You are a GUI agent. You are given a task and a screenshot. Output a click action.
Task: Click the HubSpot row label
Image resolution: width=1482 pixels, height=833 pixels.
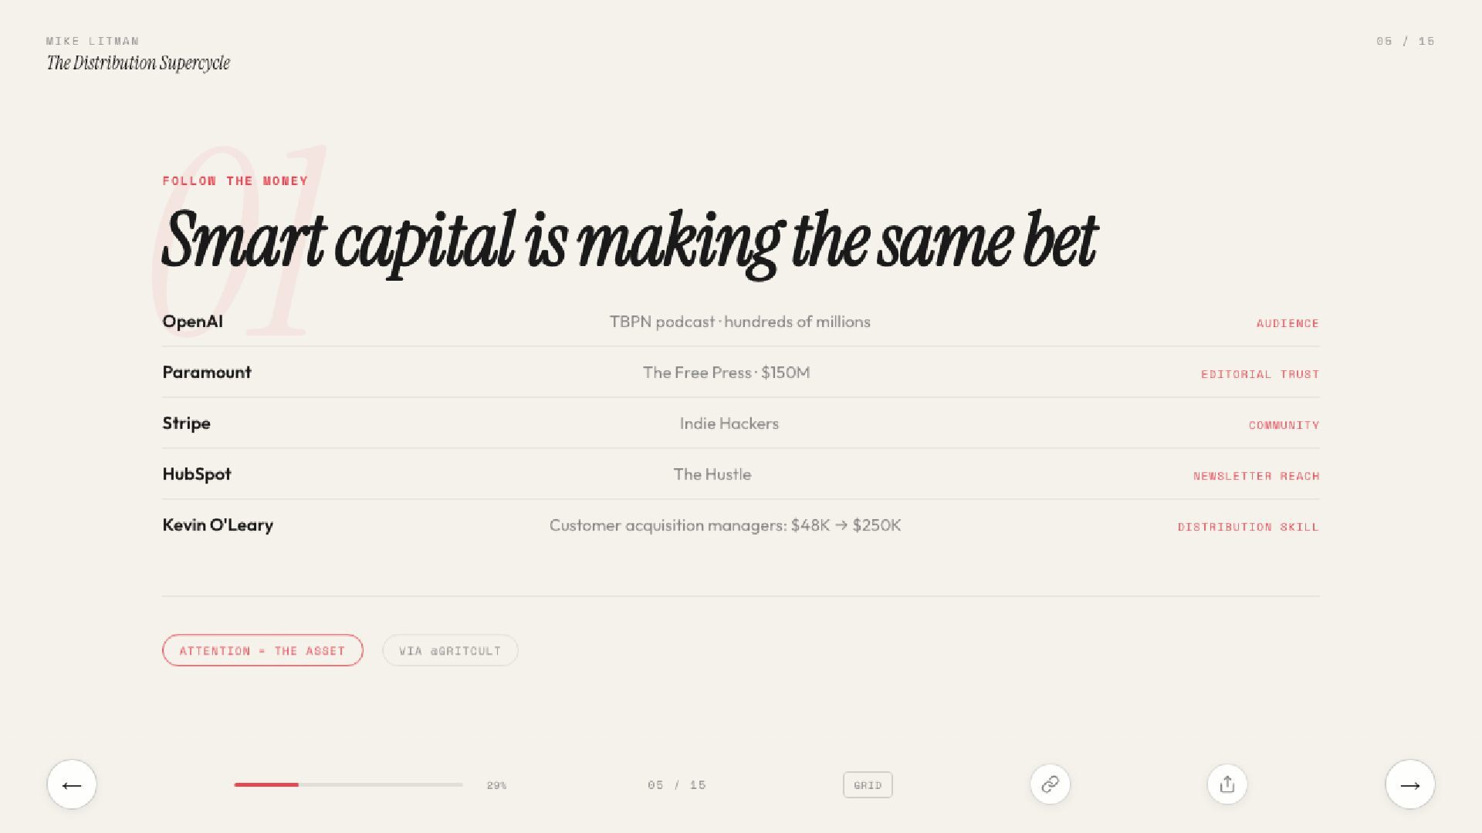point(197,474)
